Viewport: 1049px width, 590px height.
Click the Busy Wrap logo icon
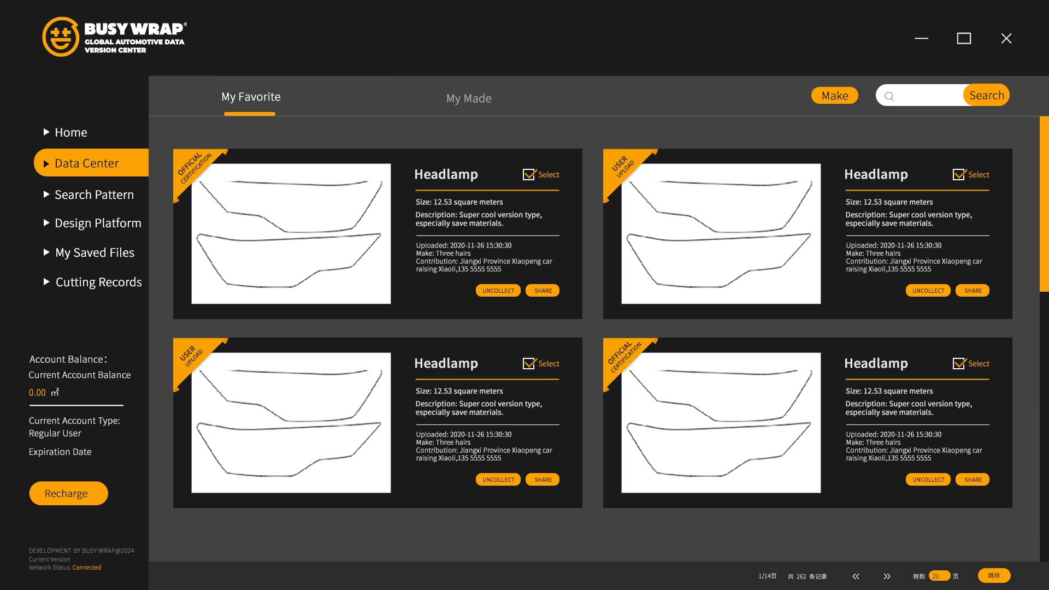pos(61,37)
